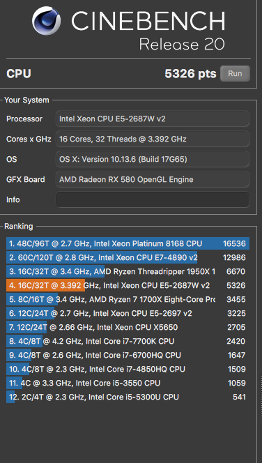
Task: Click the GFX Board label
Action: (26, 179)
